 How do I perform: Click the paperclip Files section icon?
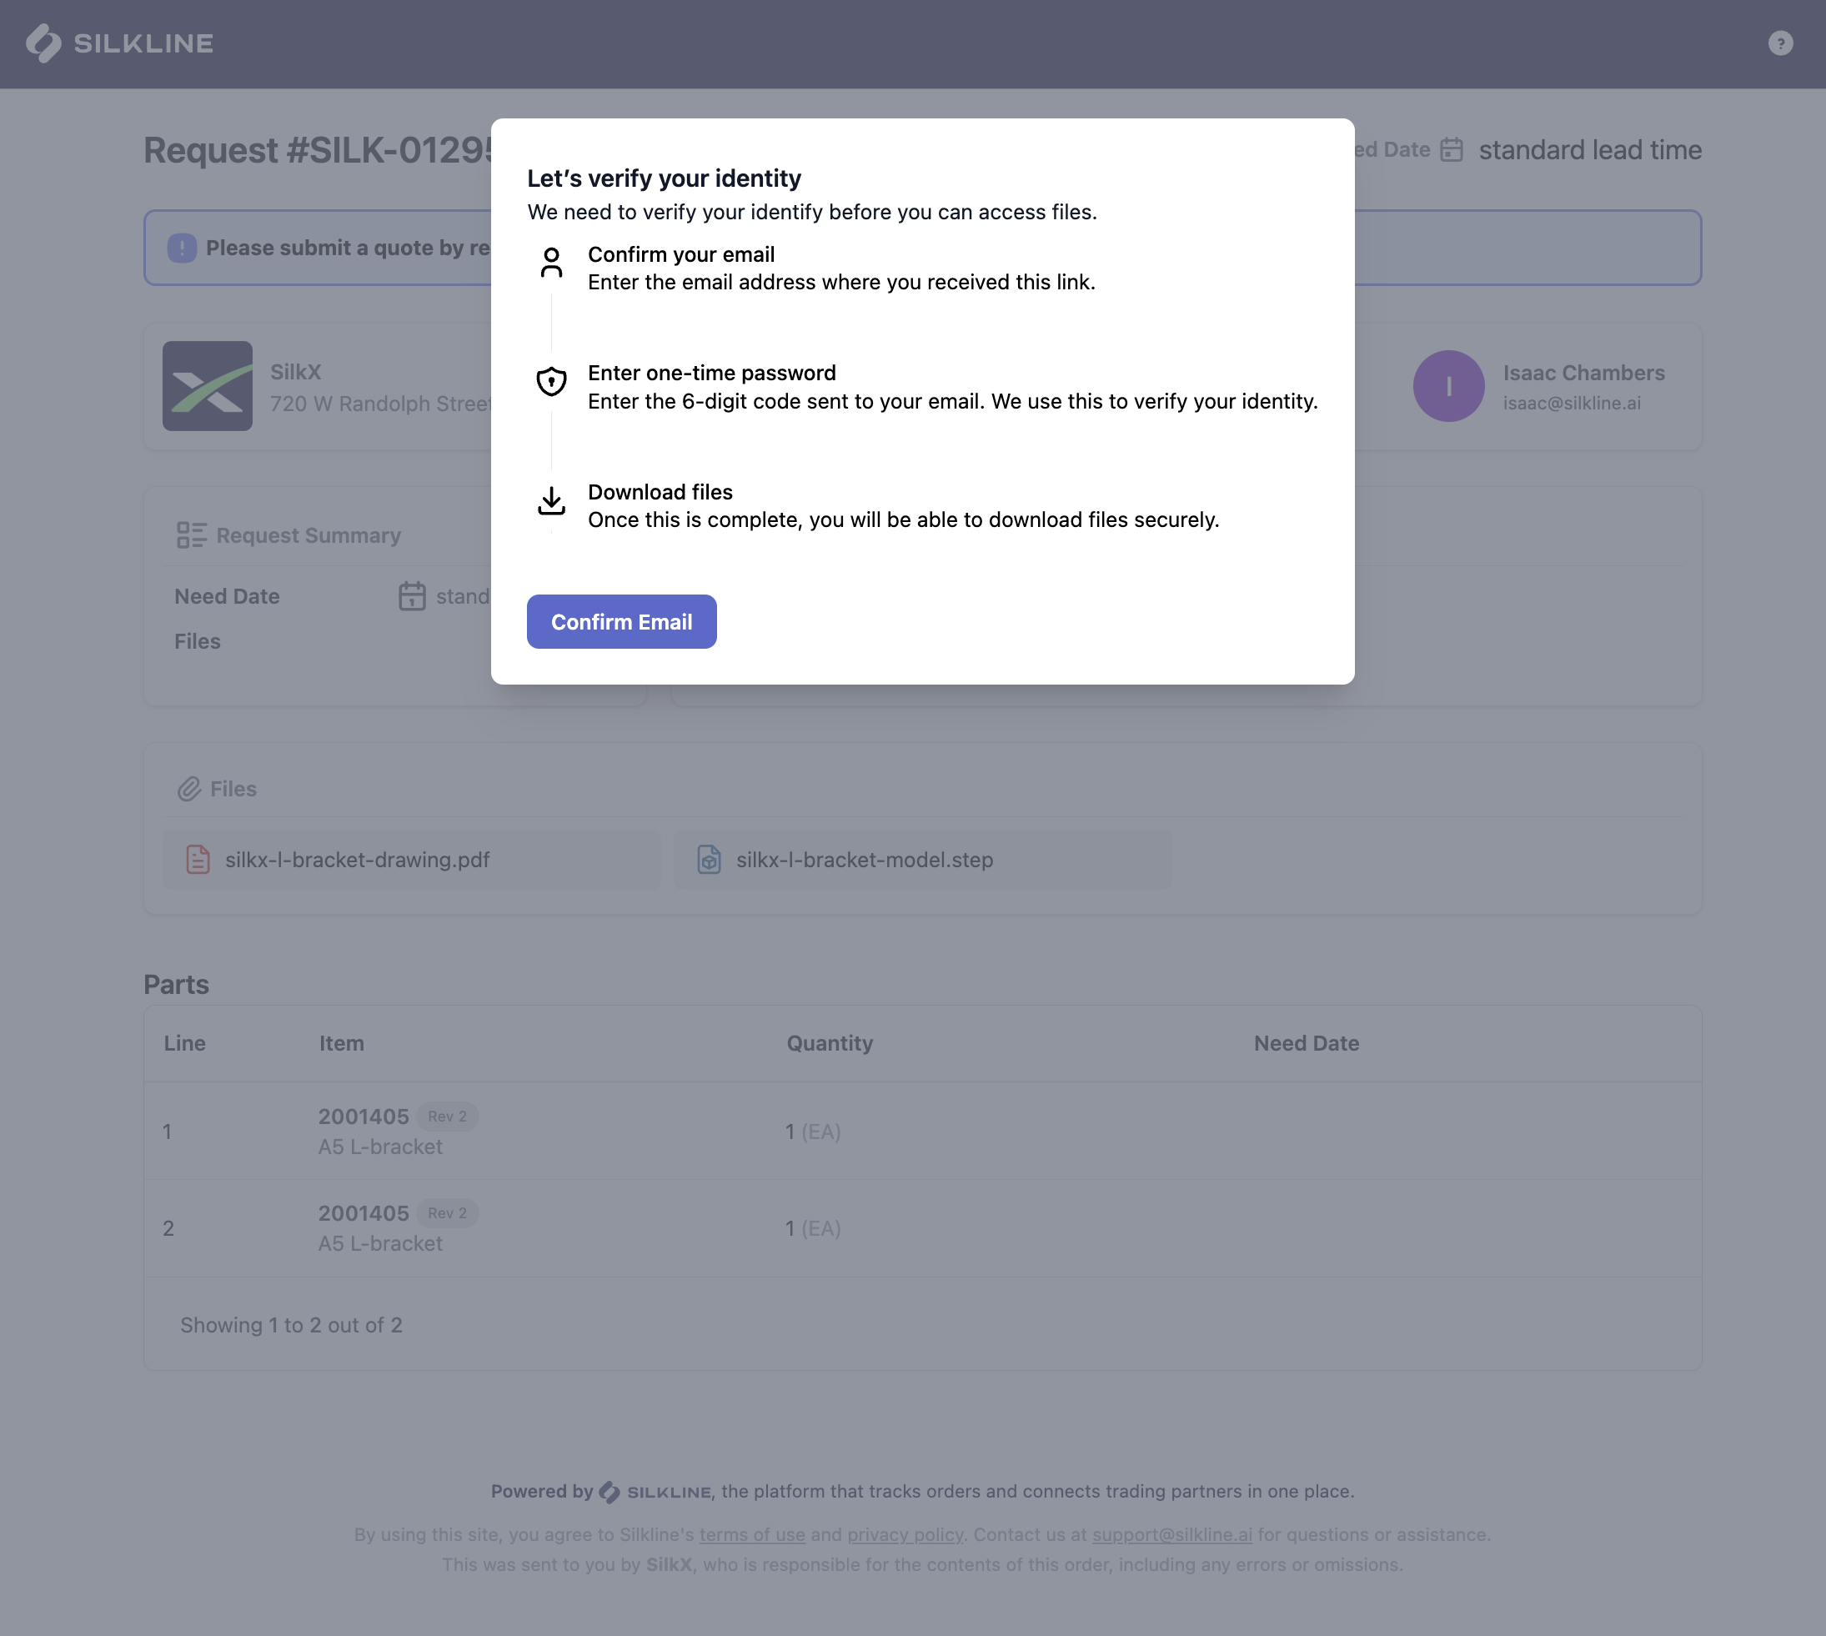coord(188,788)
